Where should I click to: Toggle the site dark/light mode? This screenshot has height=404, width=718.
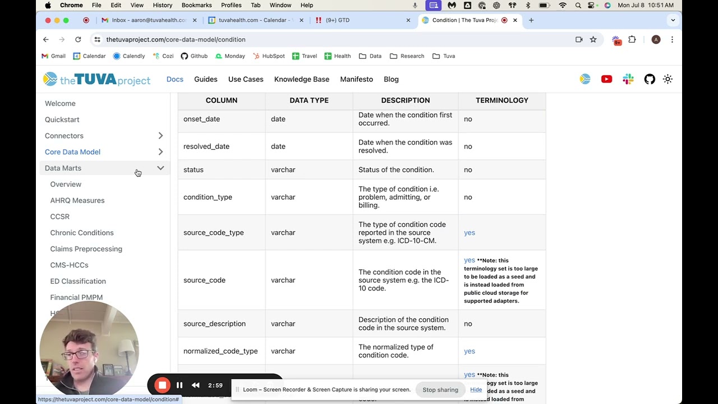click(x=668, y=79)
